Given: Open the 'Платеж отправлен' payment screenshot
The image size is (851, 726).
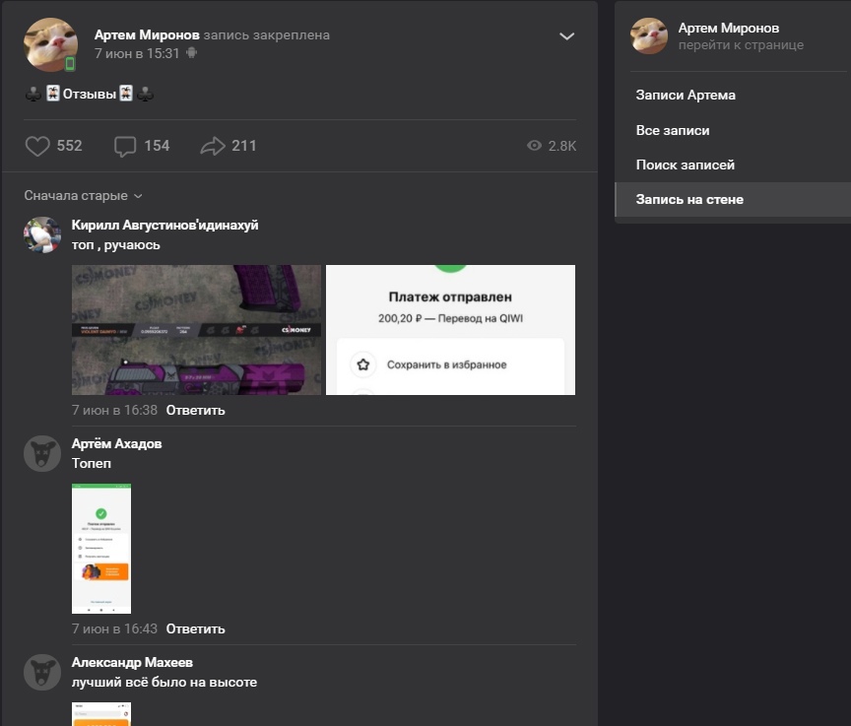Looking at the screenshot, I should point(450,330).
